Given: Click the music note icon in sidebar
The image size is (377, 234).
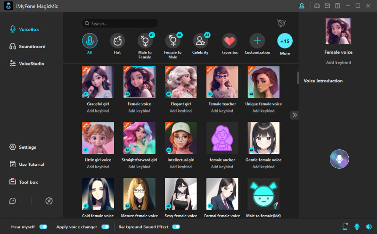Looking at the screenshot, I should click(x=49, y=201).
